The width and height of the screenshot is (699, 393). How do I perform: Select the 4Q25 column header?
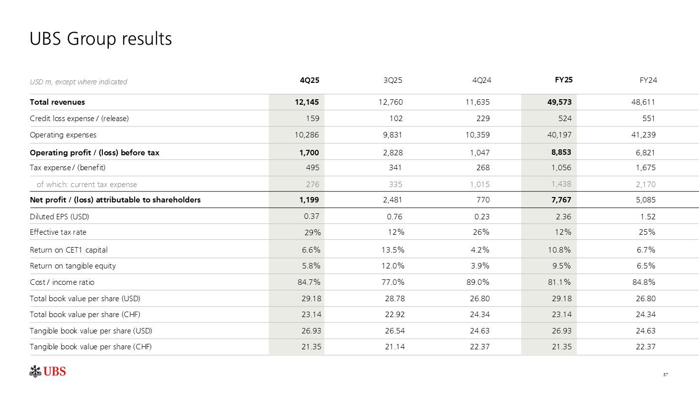coord(310,80)
